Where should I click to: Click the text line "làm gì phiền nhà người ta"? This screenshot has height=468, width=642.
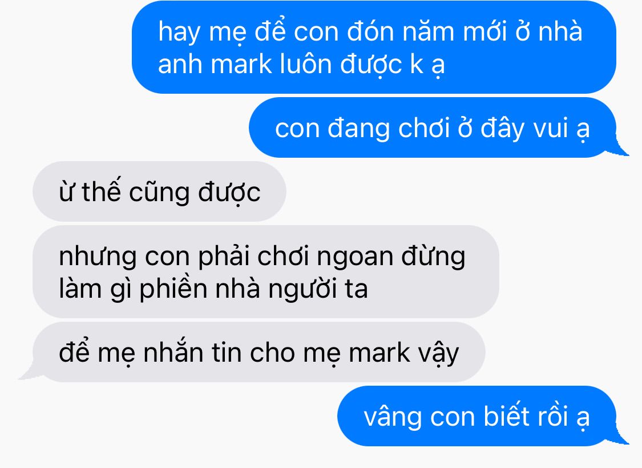[213, 289]
